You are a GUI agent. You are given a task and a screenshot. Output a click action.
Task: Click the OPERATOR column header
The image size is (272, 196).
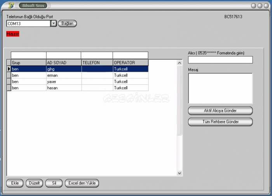pos(130,62)
